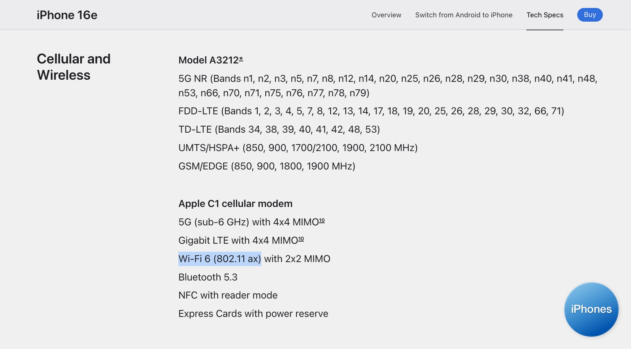
Task: Click the Model A3212 heading text
Action: point(208,60)
